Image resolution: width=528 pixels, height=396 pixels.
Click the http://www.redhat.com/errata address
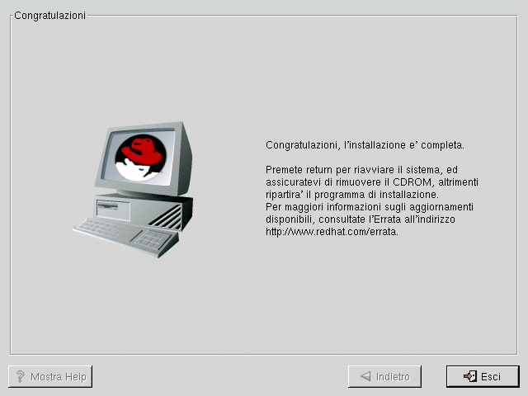pyautogui.click(x=332, y=232)
